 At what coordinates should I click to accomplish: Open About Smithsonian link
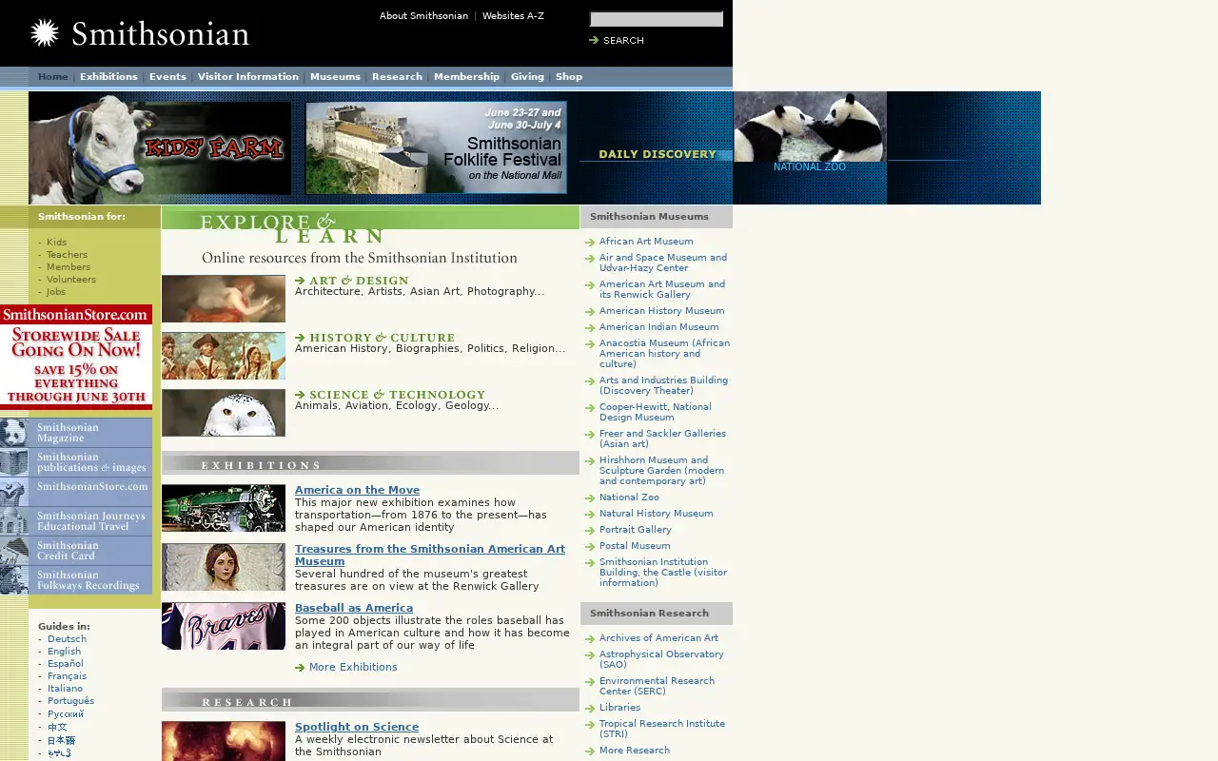coord(423,16)
